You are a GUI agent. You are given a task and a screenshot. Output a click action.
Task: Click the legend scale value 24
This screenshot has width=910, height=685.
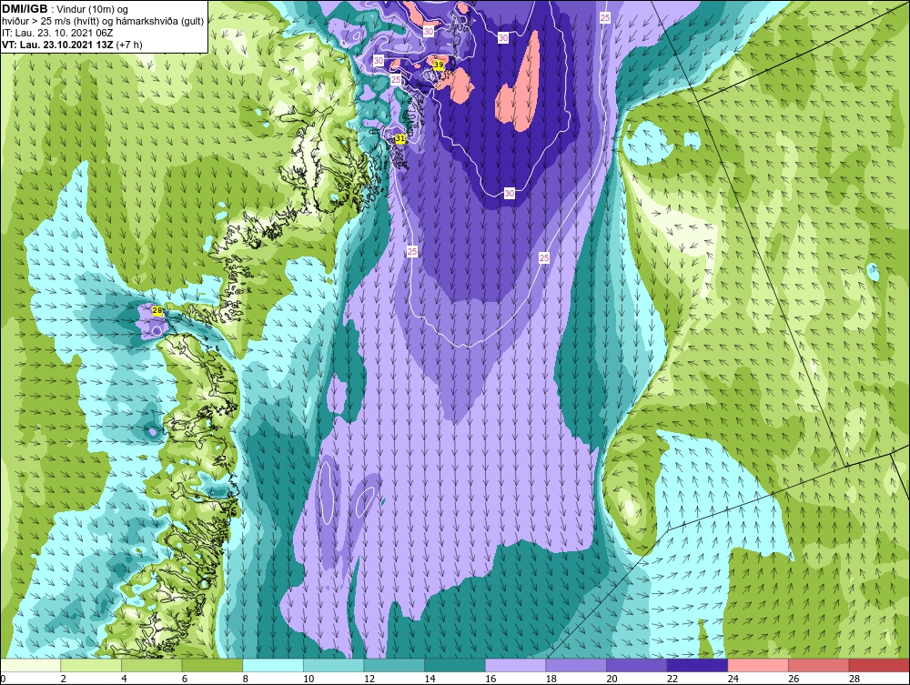[x=733, y=679]
